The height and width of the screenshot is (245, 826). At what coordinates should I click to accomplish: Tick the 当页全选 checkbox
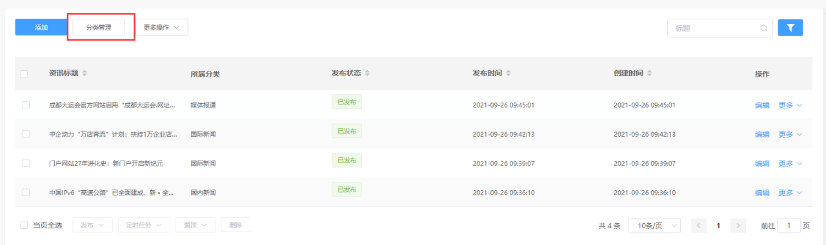24,225
